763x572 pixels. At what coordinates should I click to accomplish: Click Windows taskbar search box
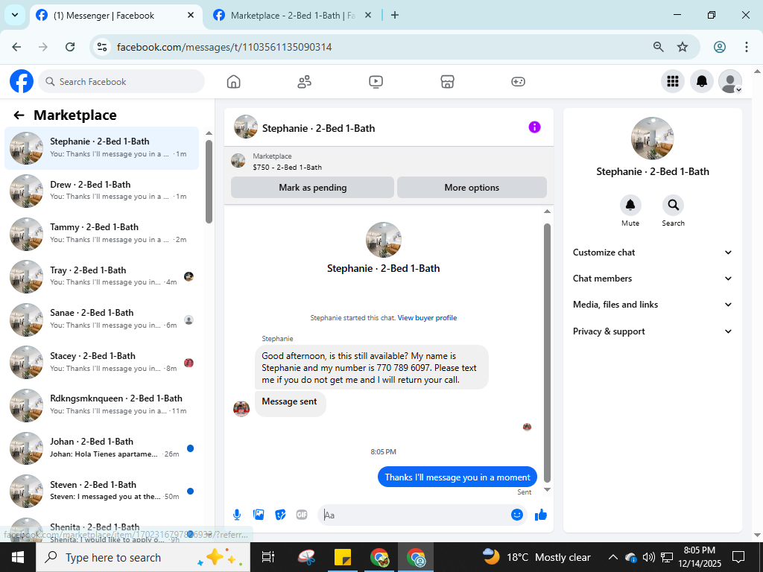pyautogui.click(x=143, y=557)
